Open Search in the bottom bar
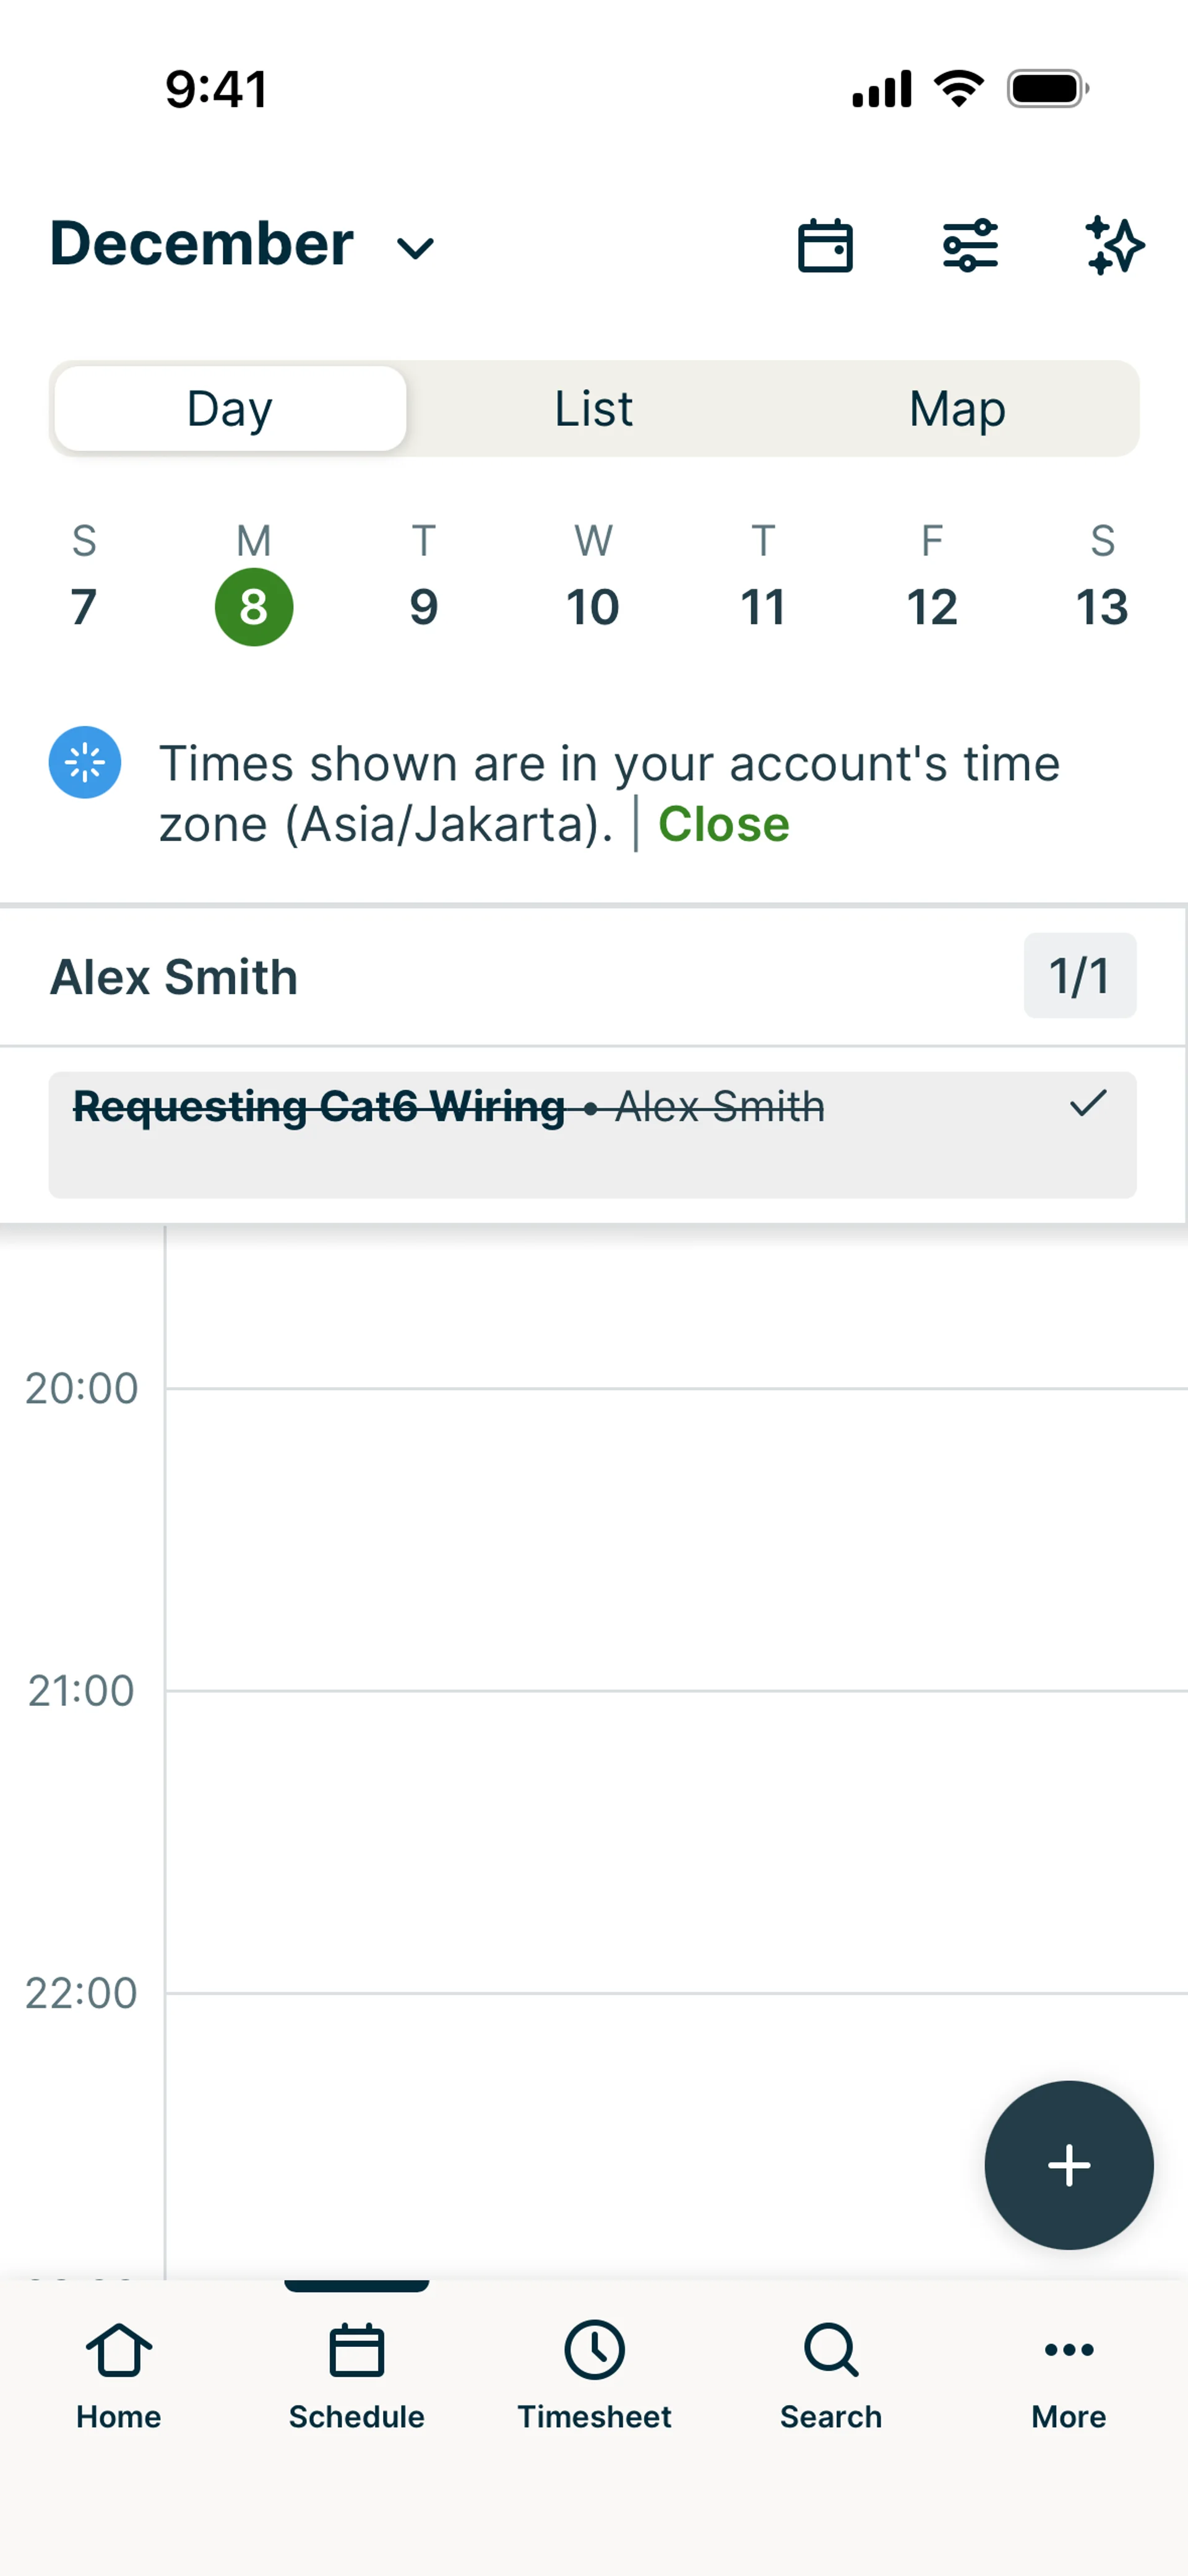Image resolution: width=1188 pixels, height=2576 pixels. (831, 2376)
